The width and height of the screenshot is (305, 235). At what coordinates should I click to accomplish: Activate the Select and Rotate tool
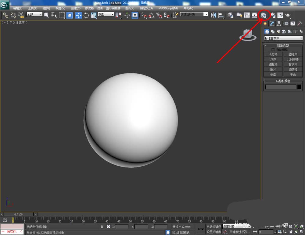click(x=86, y=15)
